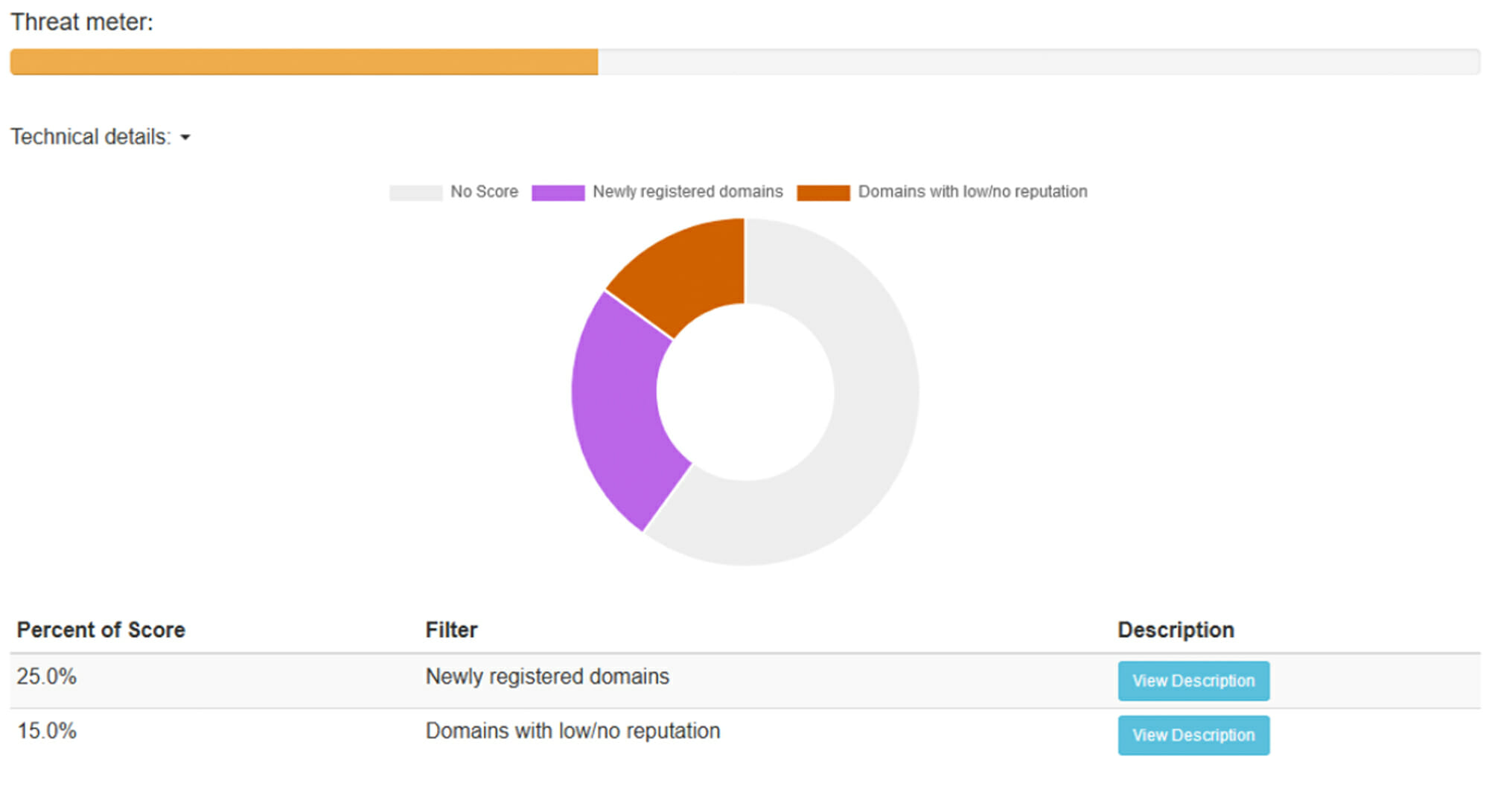1489x806 pixels.
Task: Click the Filter column header
Action: point(451,630)
